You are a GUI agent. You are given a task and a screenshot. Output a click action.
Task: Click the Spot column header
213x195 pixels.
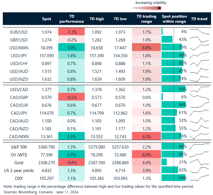pyautogui.click(x=46, y=19)
